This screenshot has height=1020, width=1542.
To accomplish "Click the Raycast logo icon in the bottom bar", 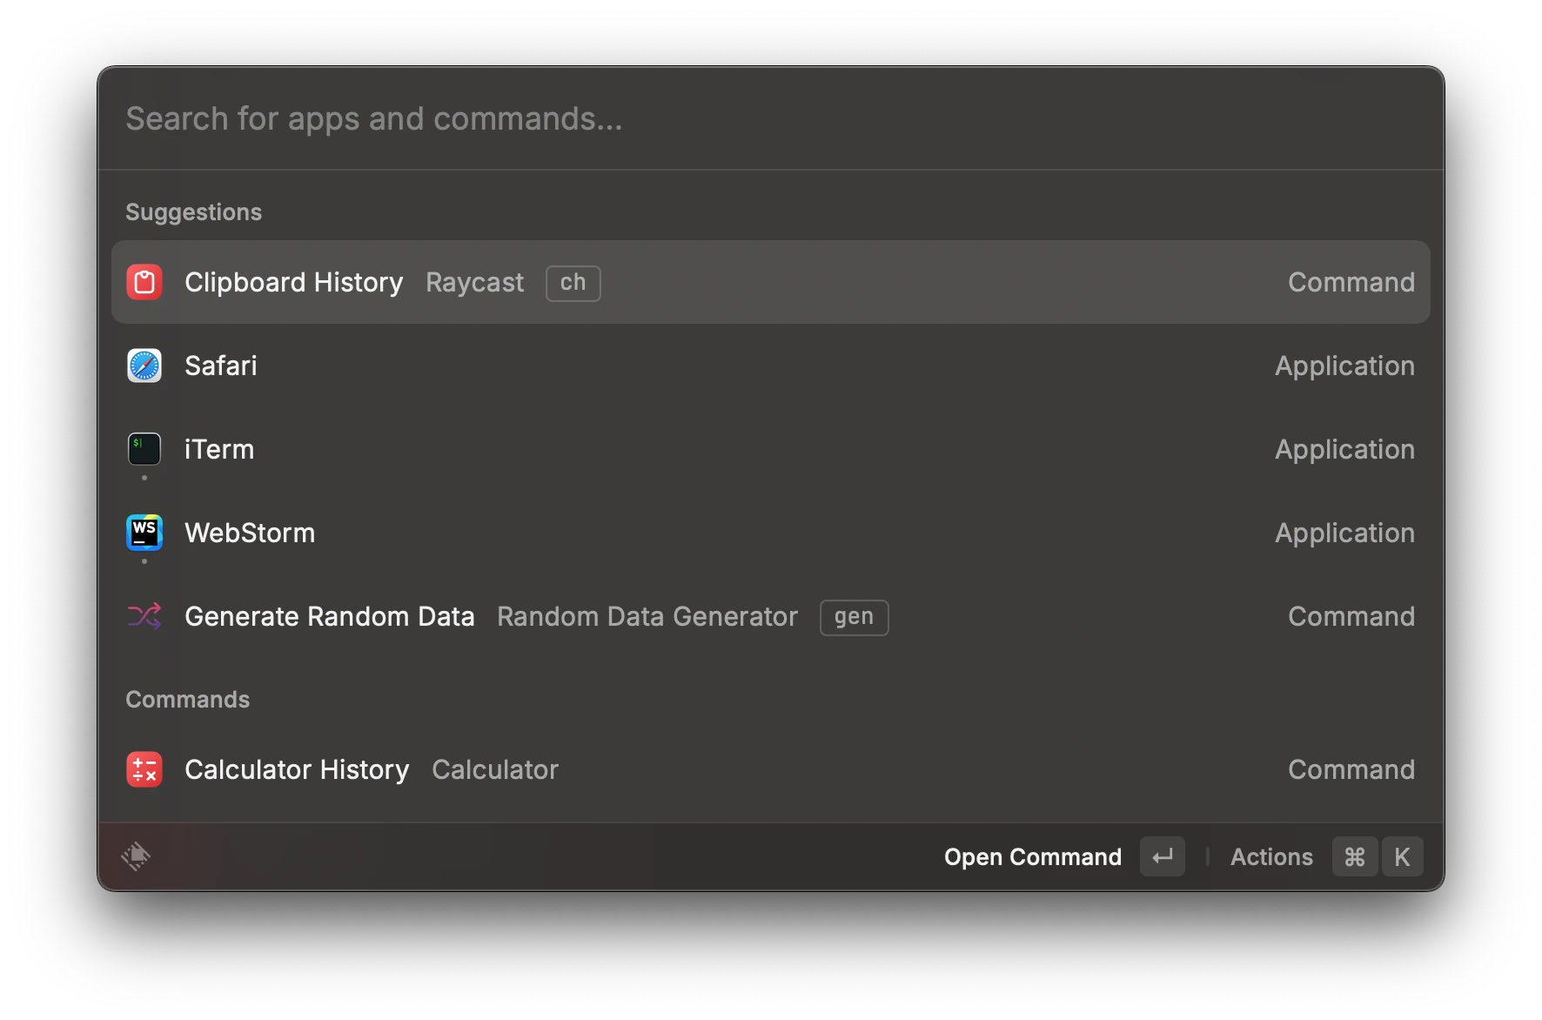I will point(136,856).
